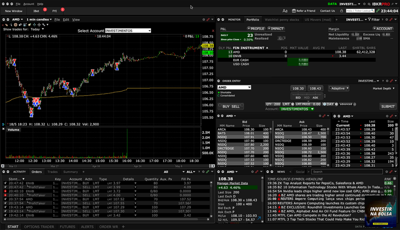Open the chart's View menu
The image size is (400, 230).
pos(76,19)
